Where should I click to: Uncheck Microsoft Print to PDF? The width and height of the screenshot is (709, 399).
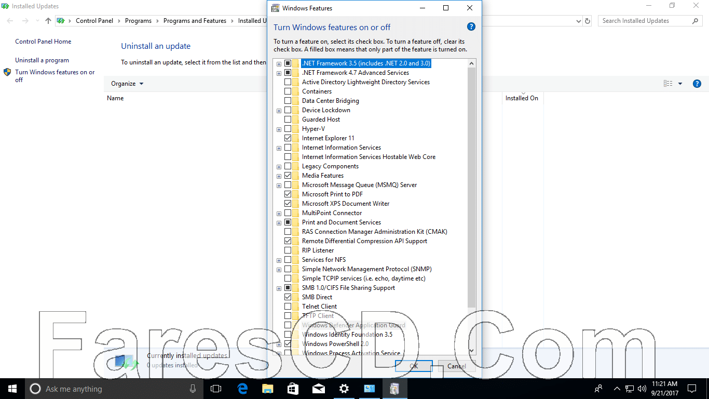click(288, 194)
